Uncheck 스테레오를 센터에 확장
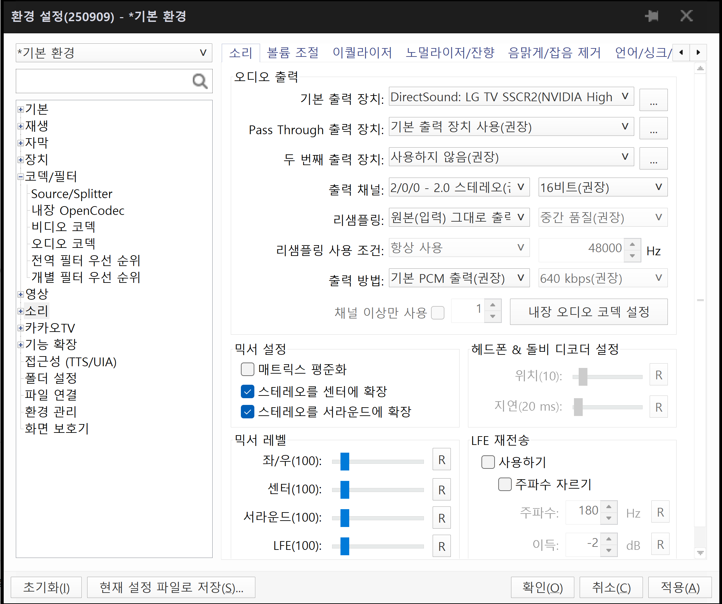 [x=247, y=391]
